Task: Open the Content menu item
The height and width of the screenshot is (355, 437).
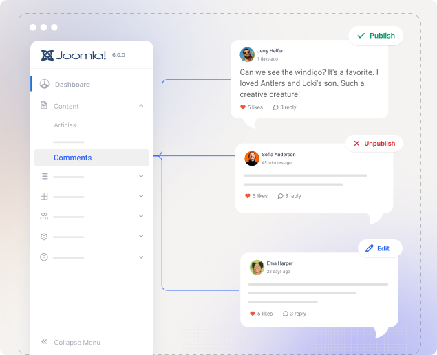Action: 66,106
